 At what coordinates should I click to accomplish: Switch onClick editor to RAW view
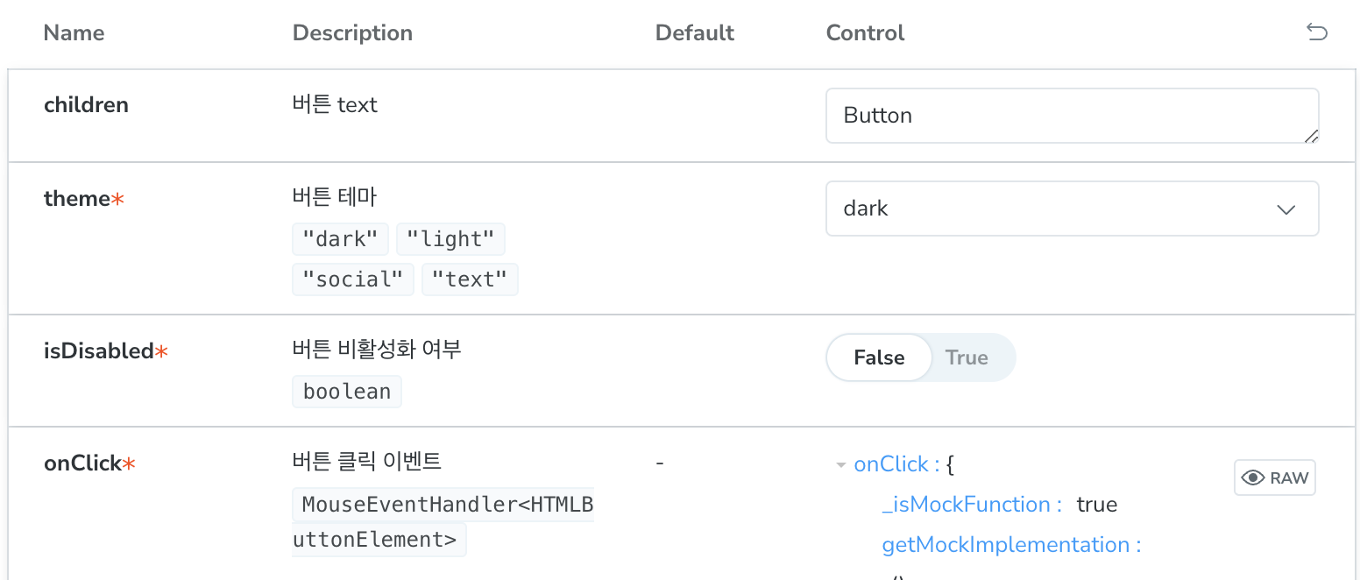[x=1275, y=477]
